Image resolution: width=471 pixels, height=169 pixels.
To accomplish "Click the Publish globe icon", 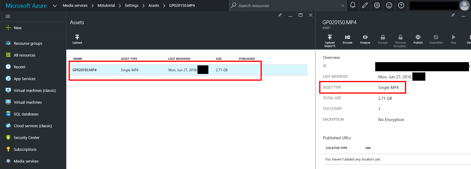I will tap(418, 37).
